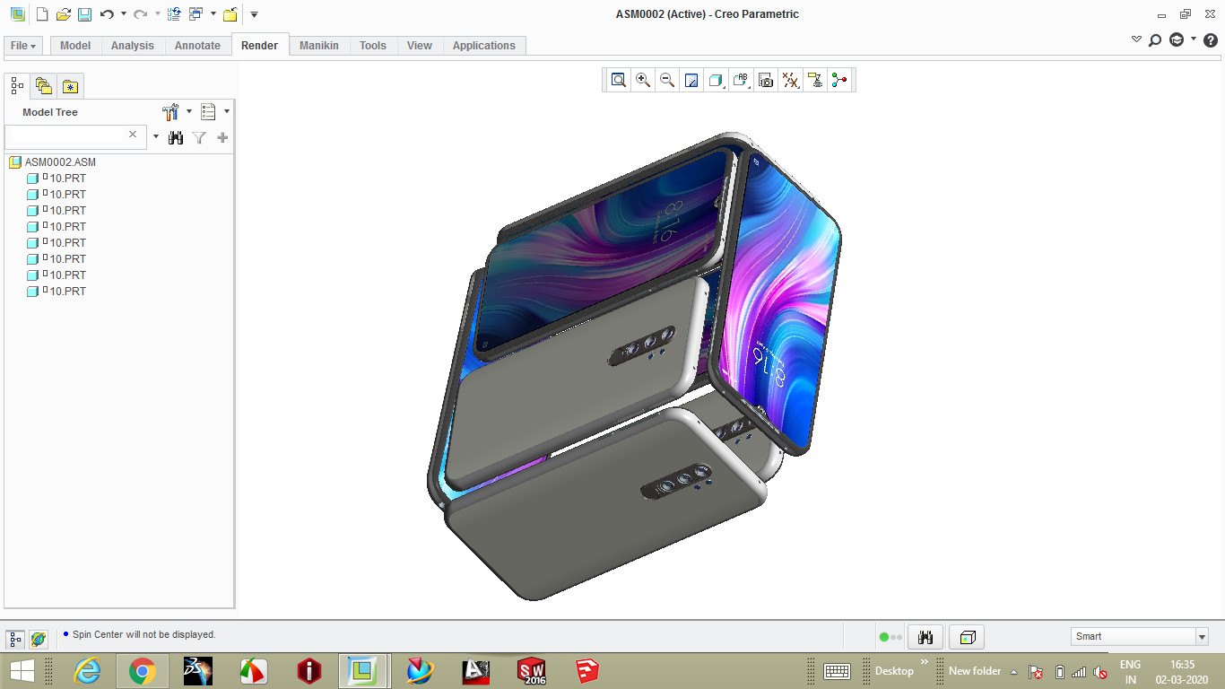Open the Windows Start menu
Viewport: 1225px width, 689px height.
click(x=22, y=670)
